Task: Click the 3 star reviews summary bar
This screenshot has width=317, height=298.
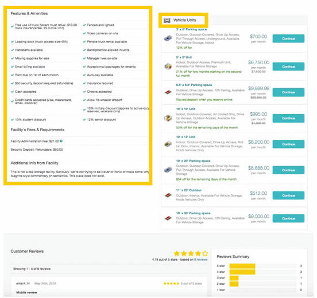Action: [x=263, y=278]
